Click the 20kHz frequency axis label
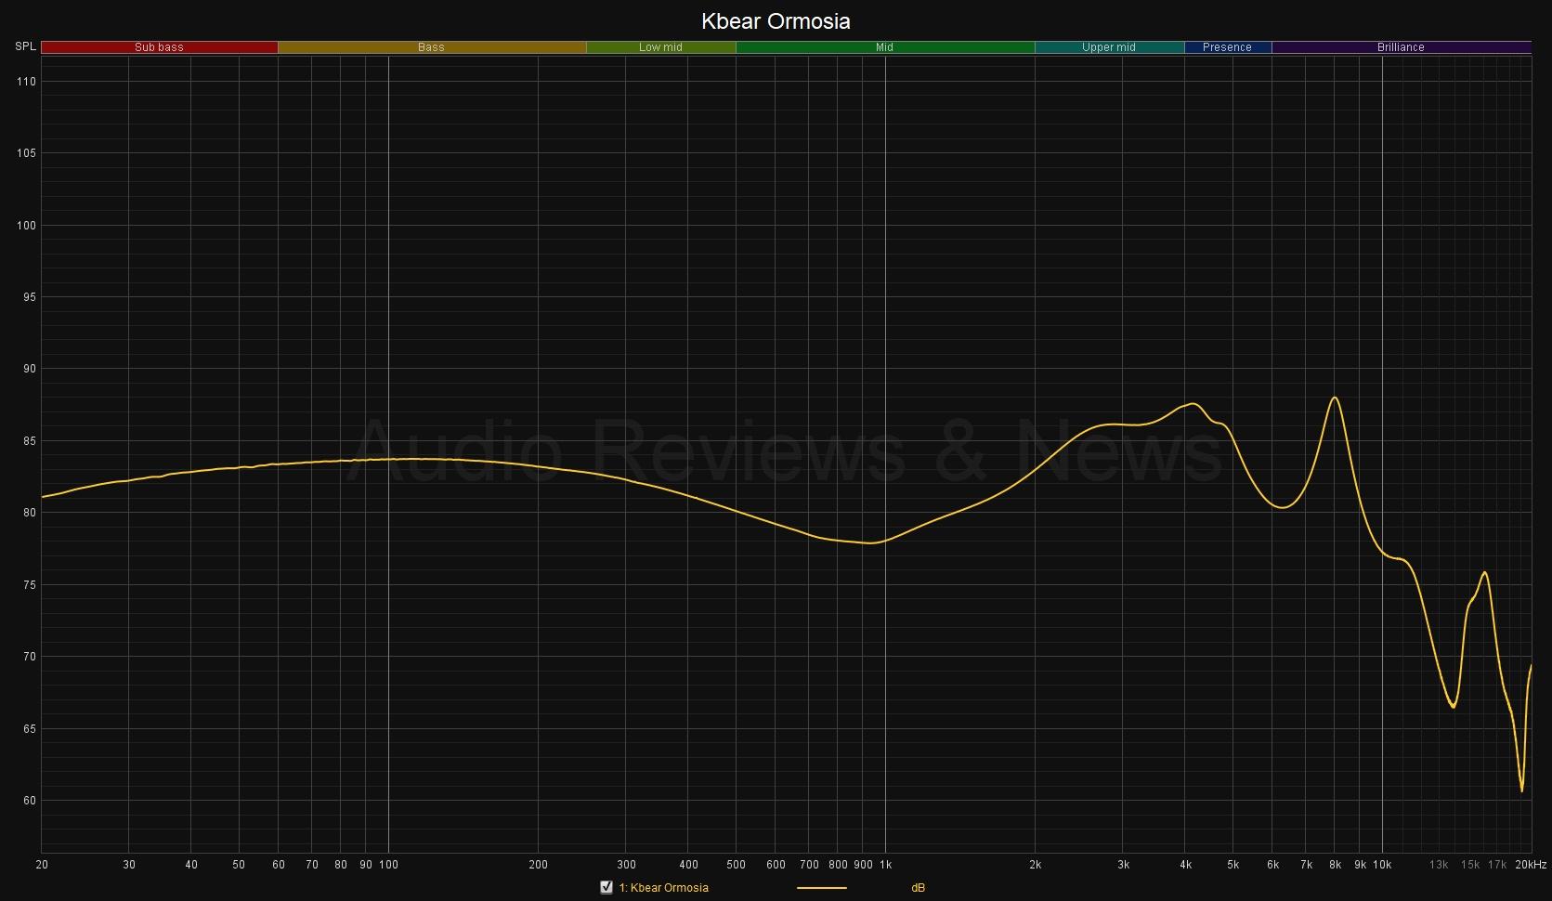 coord(1531,865)
